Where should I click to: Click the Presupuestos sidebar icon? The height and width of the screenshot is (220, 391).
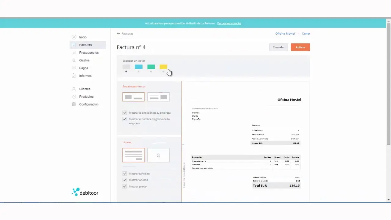click(74, 53)
